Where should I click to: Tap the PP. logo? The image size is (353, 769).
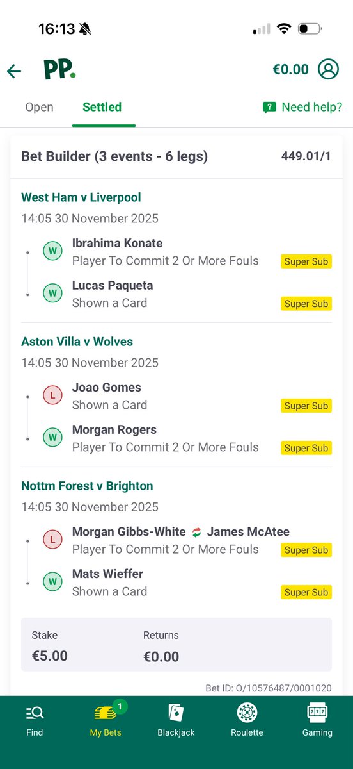(59, 70)
